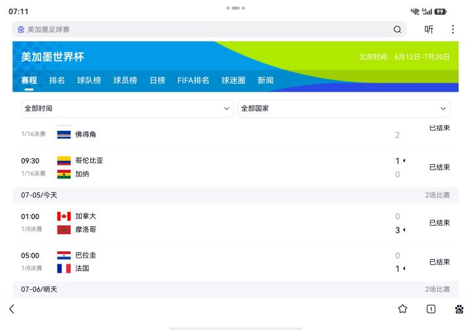Expand the 全部国家 dropdown

343,109
